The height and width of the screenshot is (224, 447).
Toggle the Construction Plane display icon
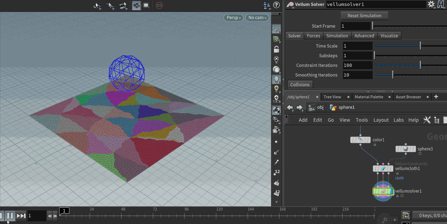click(276, 39)
